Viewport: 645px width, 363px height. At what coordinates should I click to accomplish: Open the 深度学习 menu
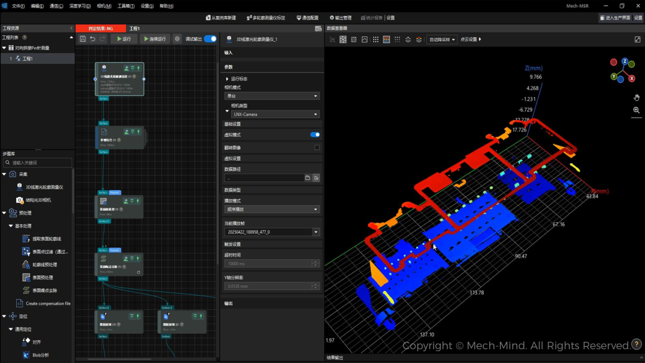pos(80,6)
